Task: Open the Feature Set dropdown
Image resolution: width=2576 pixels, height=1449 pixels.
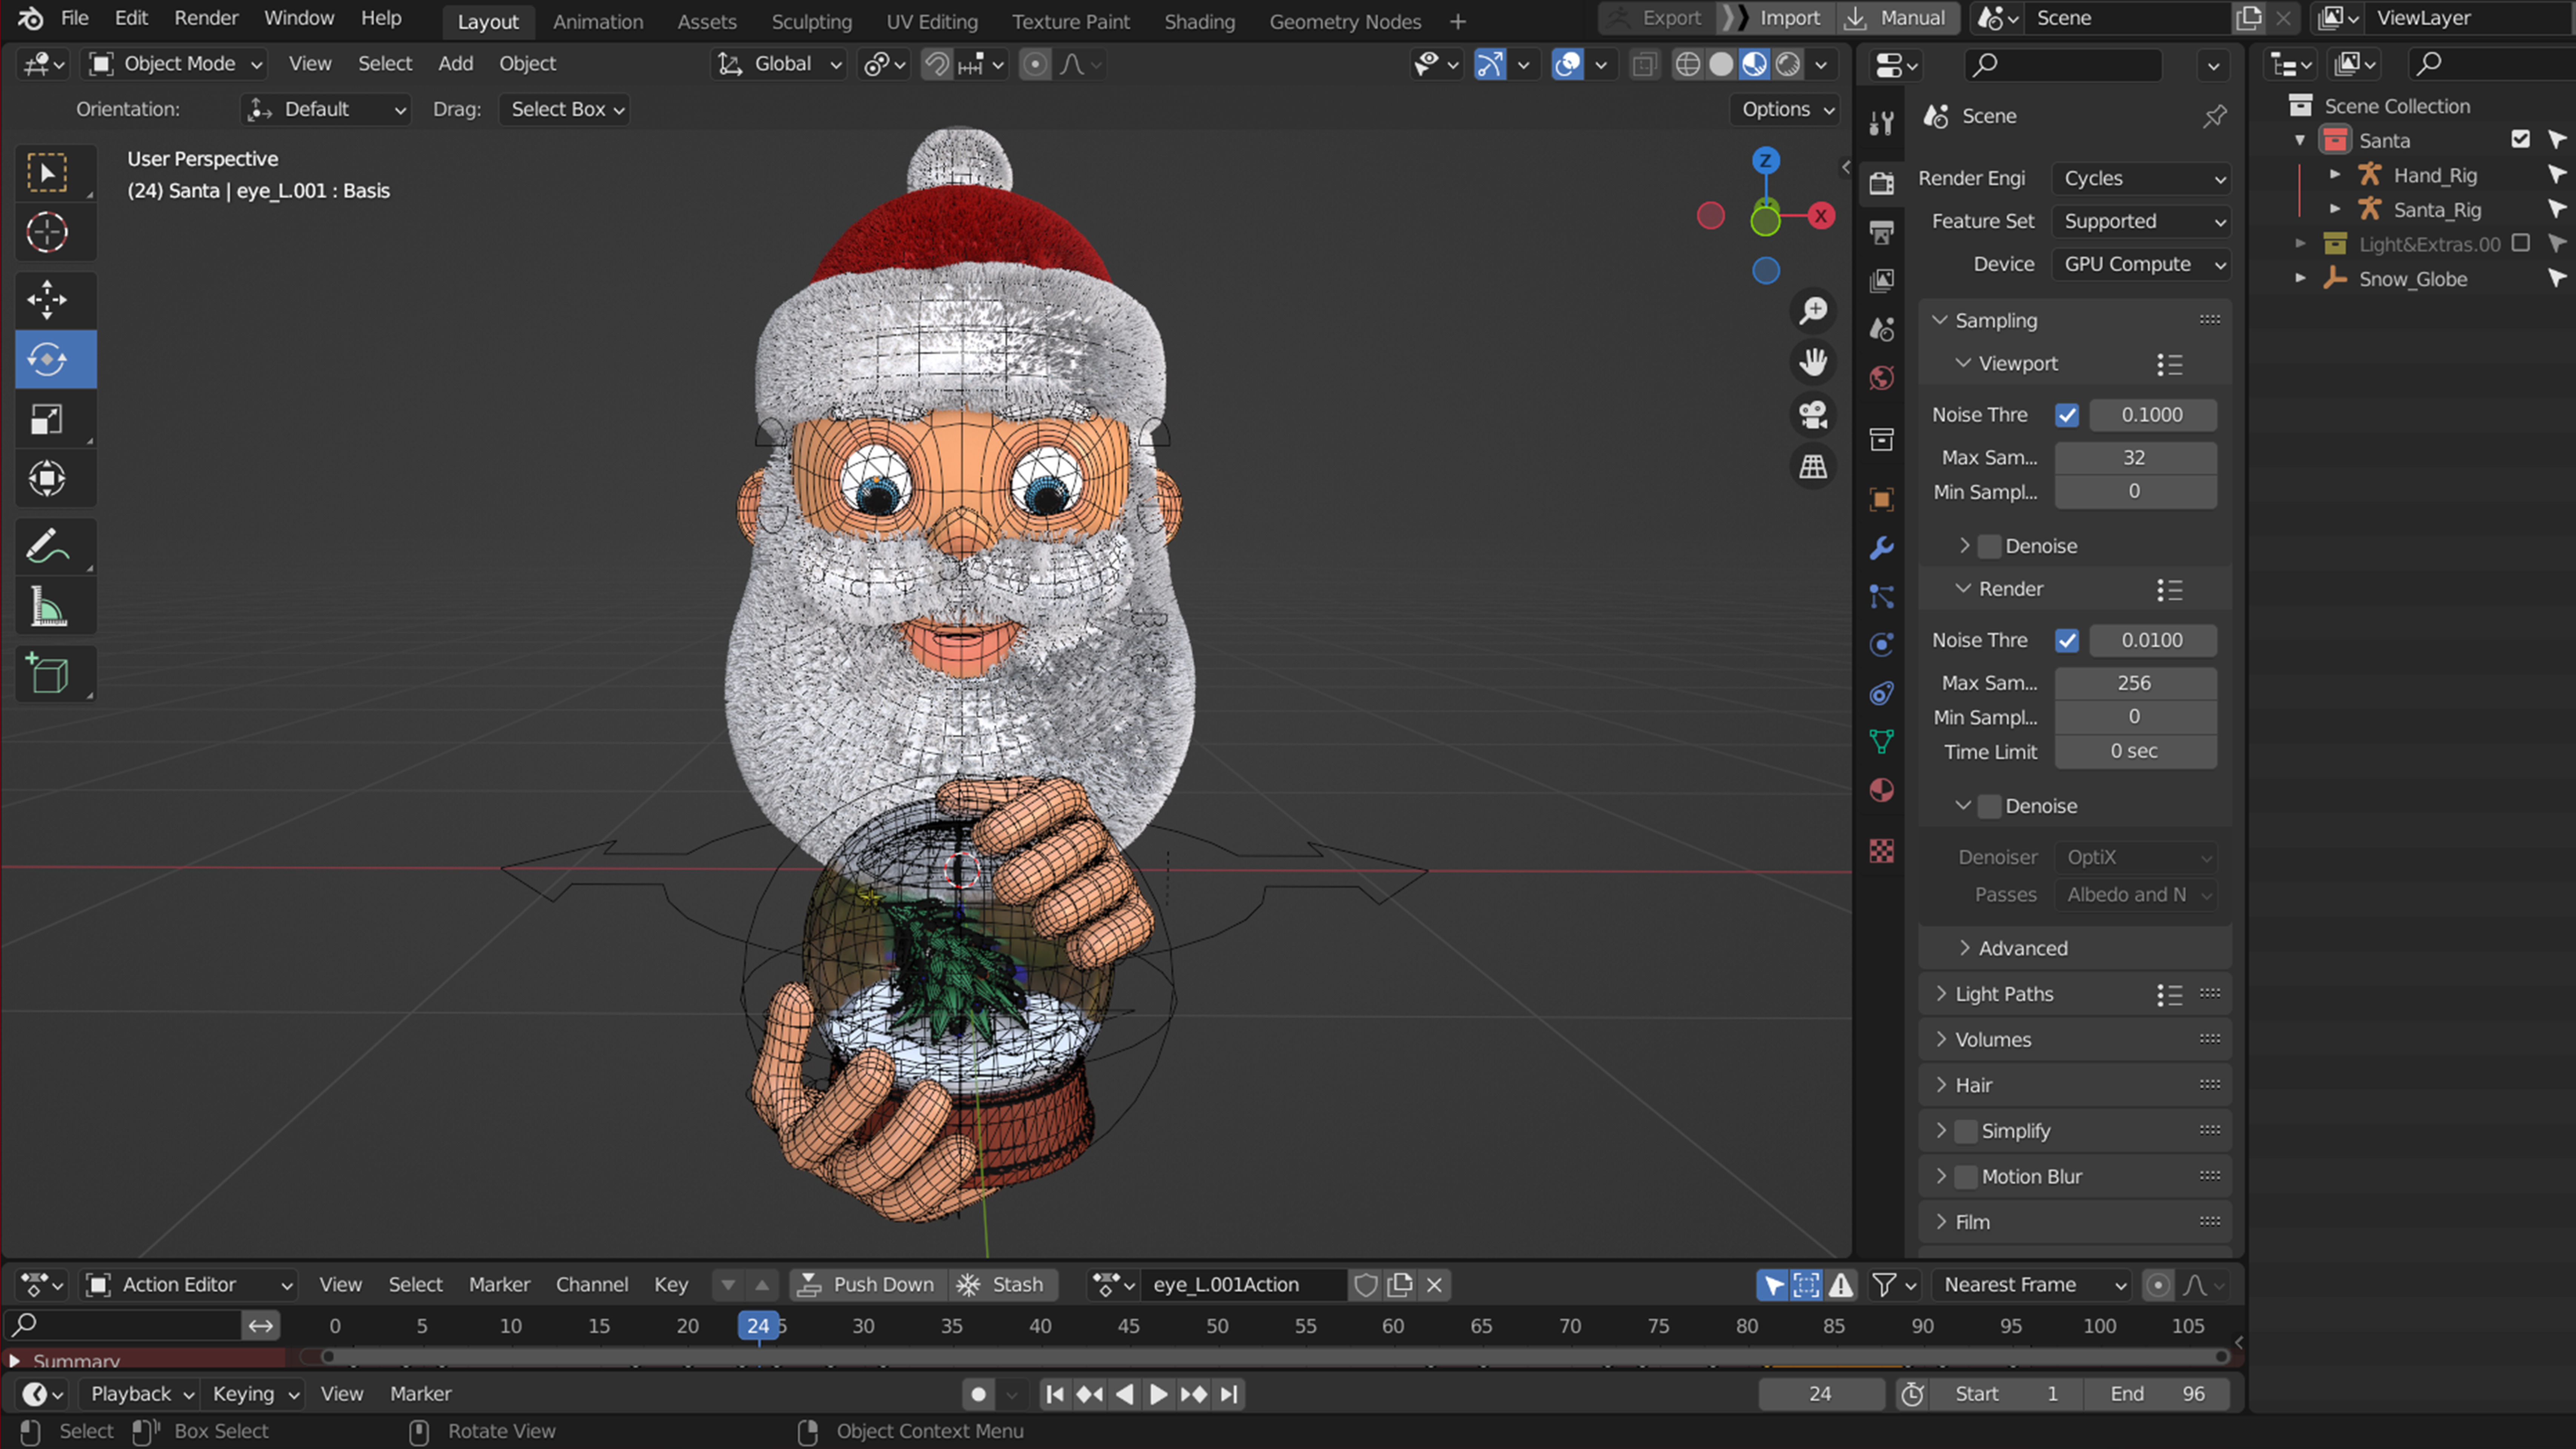Action: (2141, 221)
